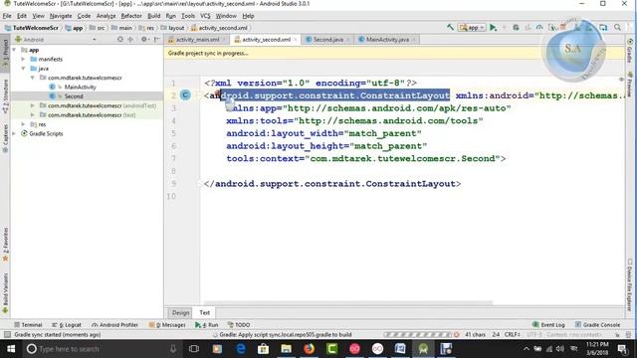This screenshot has height=358, width=637.
Task: Open the File menu
Action: coord(7,16)
